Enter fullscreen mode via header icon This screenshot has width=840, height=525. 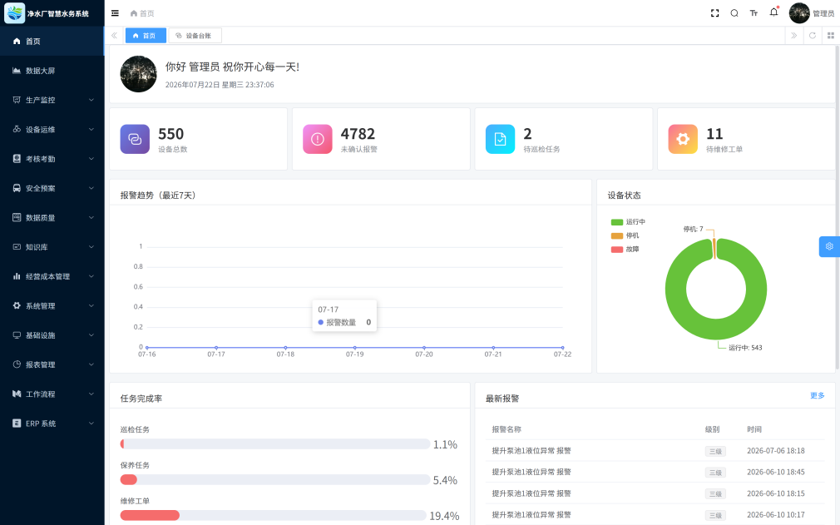click(x=714, y=13)
